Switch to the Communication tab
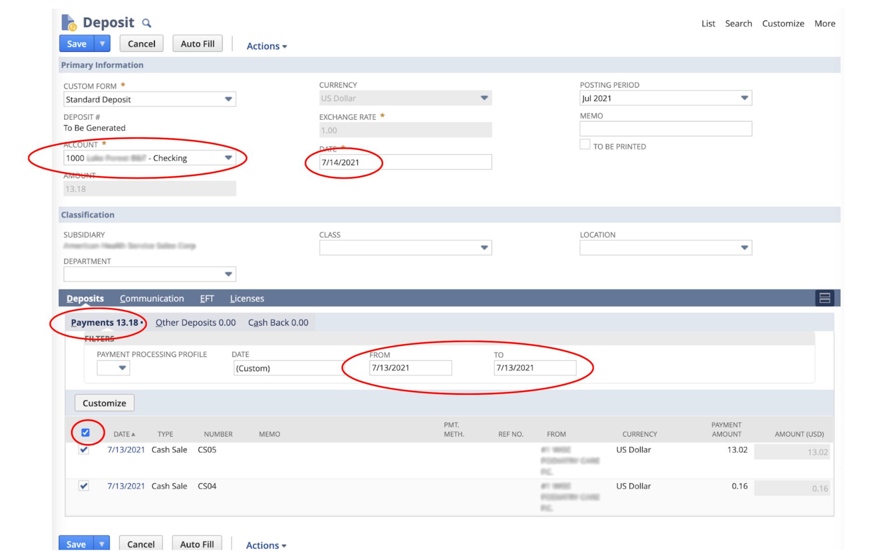Screen dimensions: 894x554 click(x=152, y=298)
